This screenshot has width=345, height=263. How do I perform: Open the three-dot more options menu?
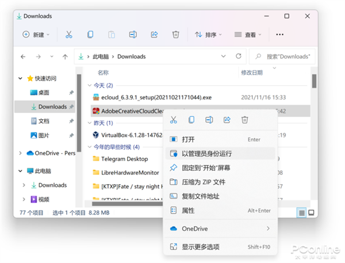279,35
